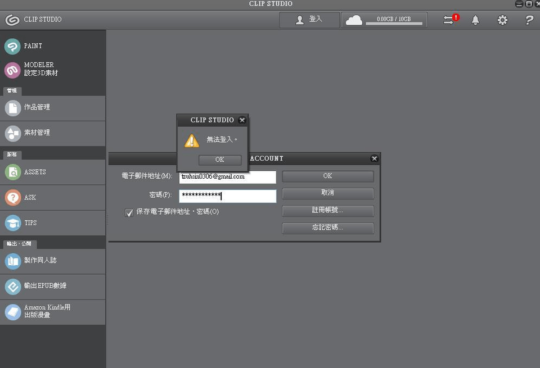This screenshot has width=540, height=368.
Task: Click the sync transfer arrows icon
Action: pos(449,20)
